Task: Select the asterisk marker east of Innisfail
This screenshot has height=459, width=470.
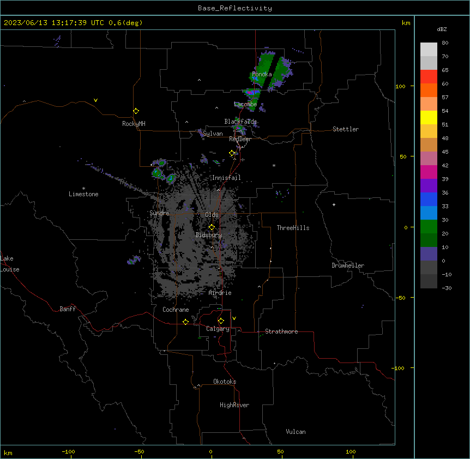Action: coord(274,165)
